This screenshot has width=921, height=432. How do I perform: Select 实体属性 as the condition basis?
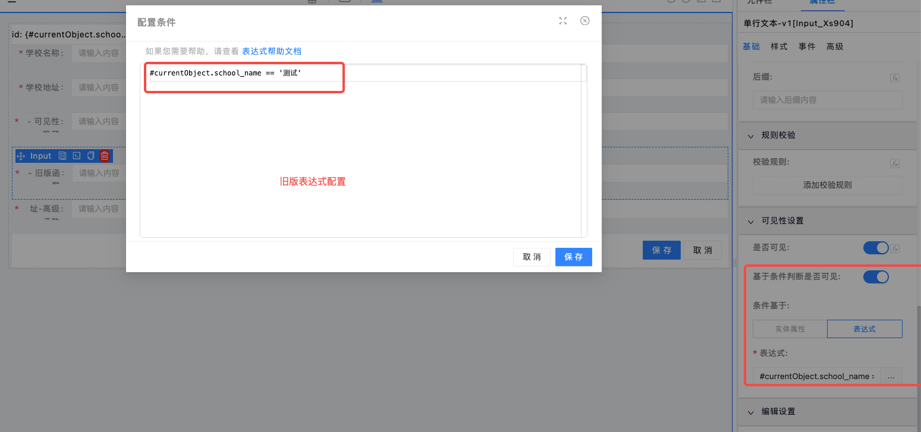790,329
